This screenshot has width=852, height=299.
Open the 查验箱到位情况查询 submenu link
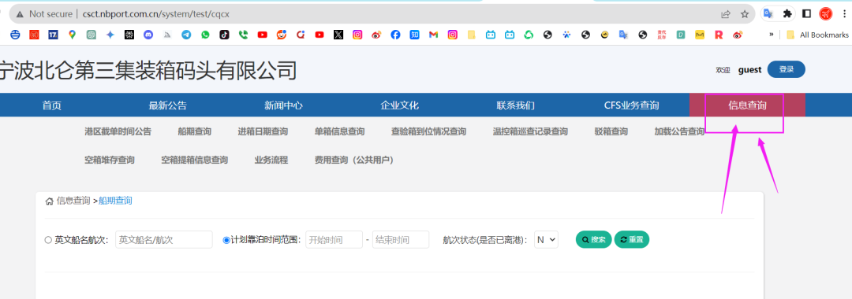coord(428,131)
